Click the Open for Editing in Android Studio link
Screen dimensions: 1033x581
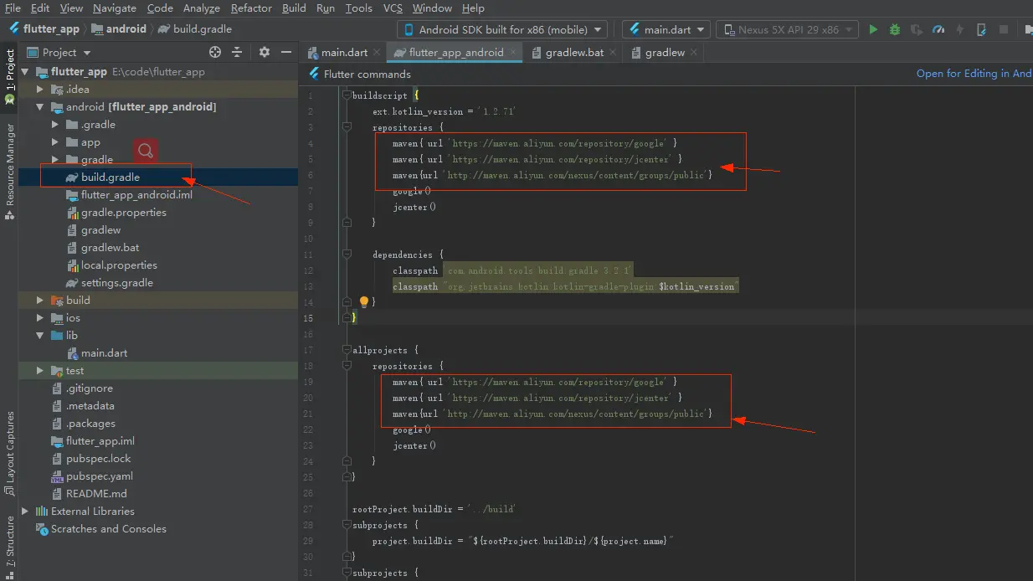coord(974,74)
